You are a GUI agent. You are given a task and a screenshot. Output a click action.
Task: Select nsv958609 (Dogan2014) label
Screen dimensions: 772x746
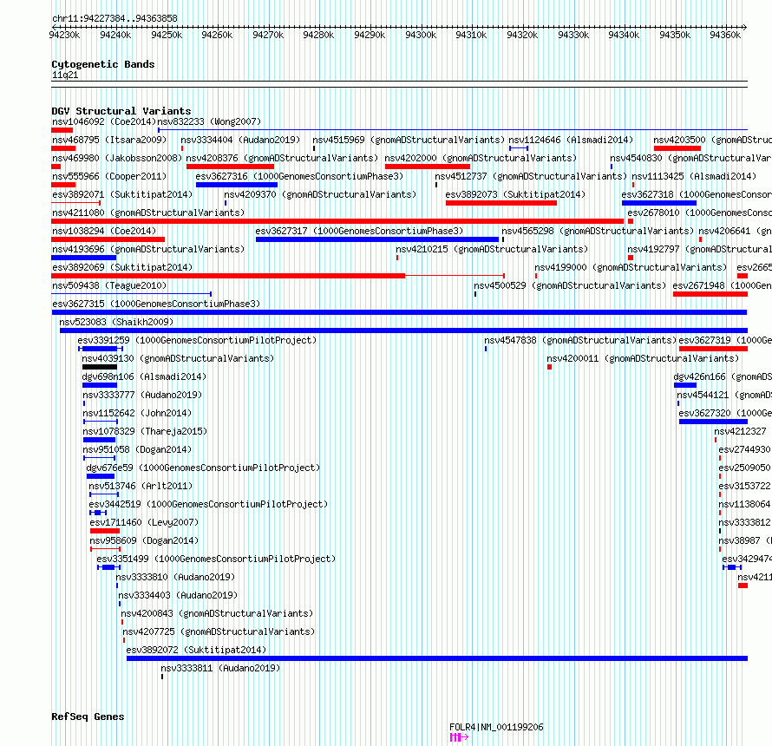coord(144,540)
